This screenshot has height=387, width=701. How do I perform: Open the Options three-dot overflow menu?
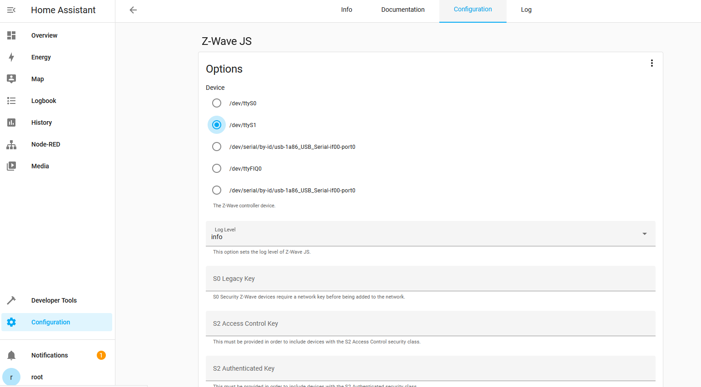coord(652,63)
